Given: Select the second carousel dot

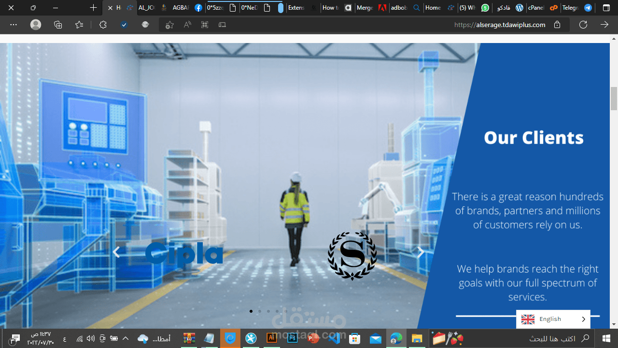Looking at the screenshot, I should (260, 311).
